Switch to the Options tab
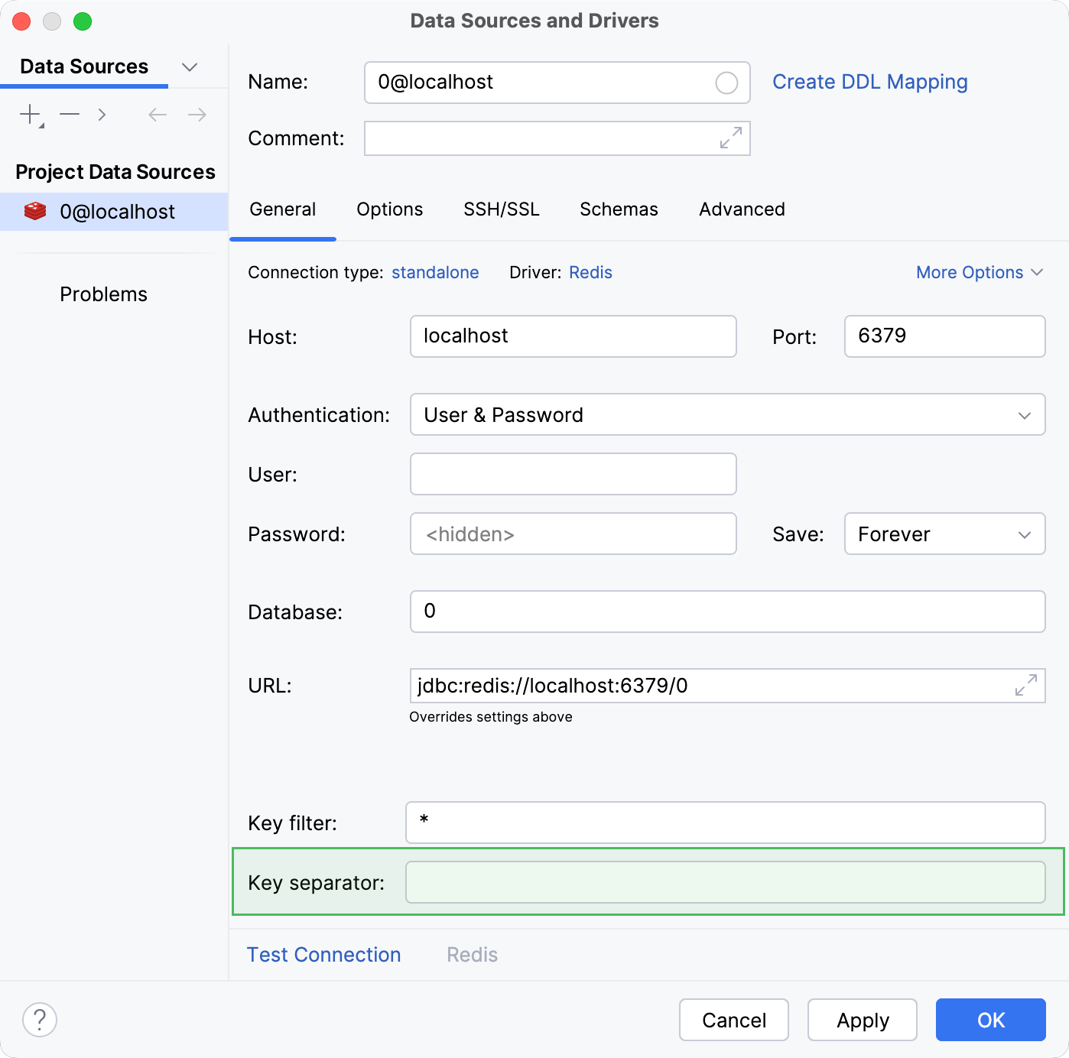This screenshot has height=1058, width=1069. [389, 209]
